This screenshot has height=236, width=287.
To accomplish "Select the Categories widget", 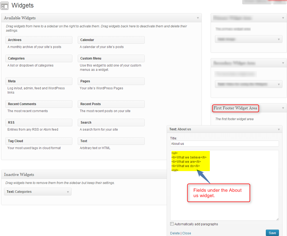I will (x=39, y=58).
